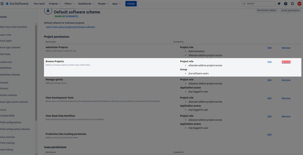Expand the Apps dropdown
This screenshot has height=155, width=303.
116,4
